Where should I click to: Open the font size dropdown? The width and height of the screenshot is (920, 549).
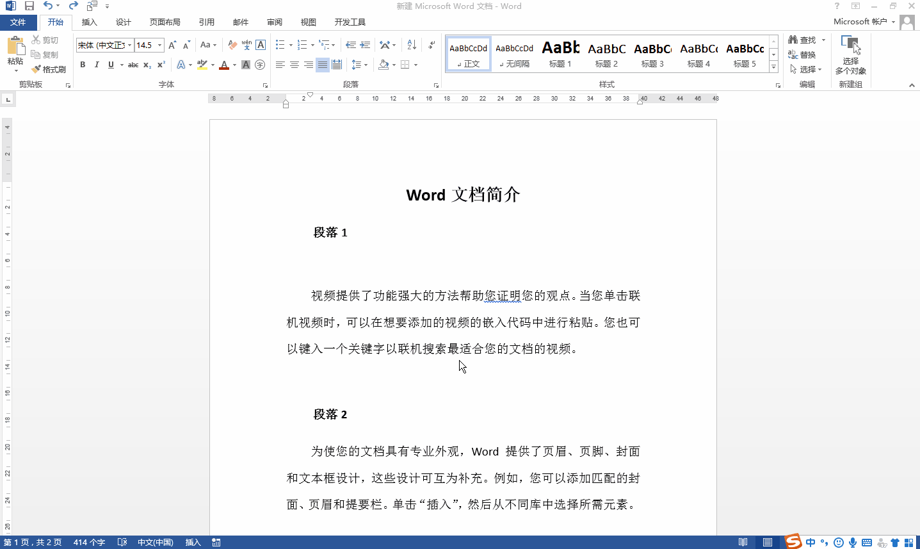(160, 45)
